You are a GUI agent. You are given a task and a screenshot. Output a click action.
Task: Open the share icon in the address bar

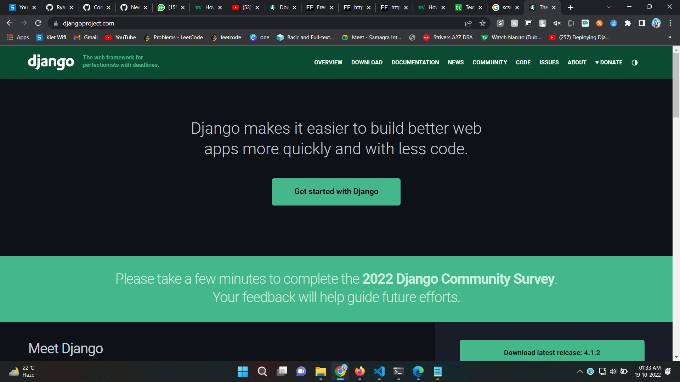[x=468, y=23]
